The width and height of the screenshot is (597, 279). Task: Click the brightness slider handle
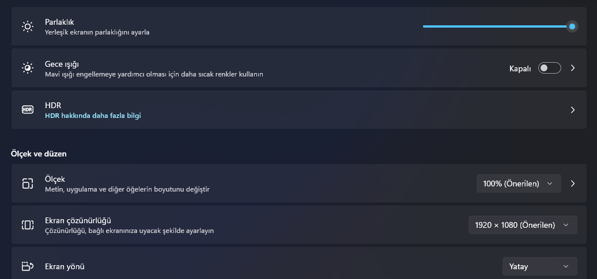pyautogui.click(x=572, y=26)
